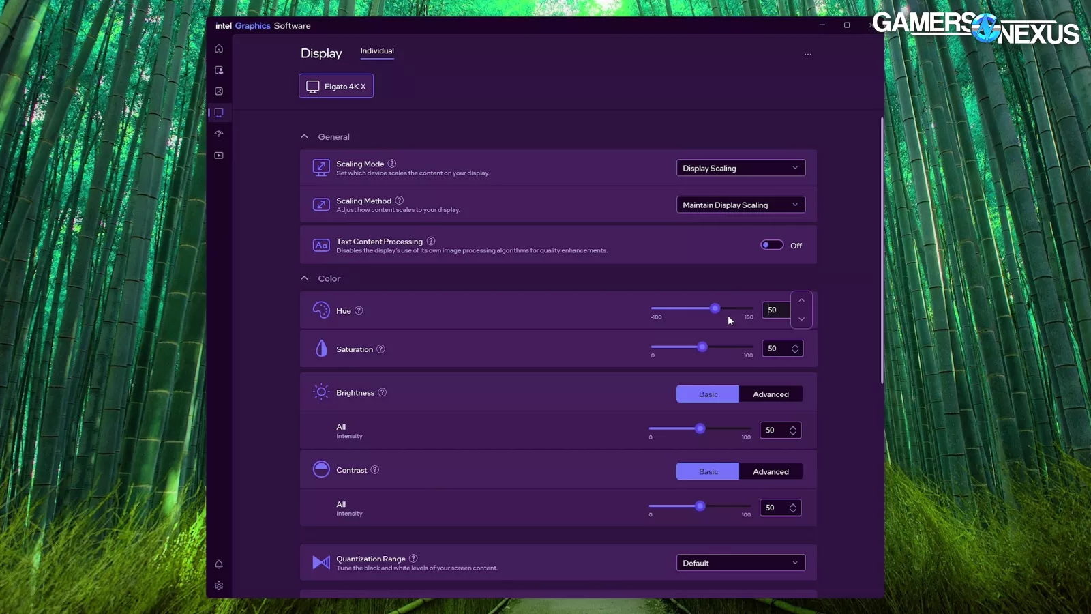This screenshot has height=614, width=1091.
Task: Open the Quantization Range dropdown
Action: coord(741,564)
